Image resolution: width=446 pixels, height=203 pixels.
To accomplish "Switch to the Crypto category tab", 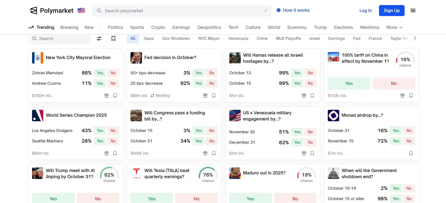I will (158, 27).
